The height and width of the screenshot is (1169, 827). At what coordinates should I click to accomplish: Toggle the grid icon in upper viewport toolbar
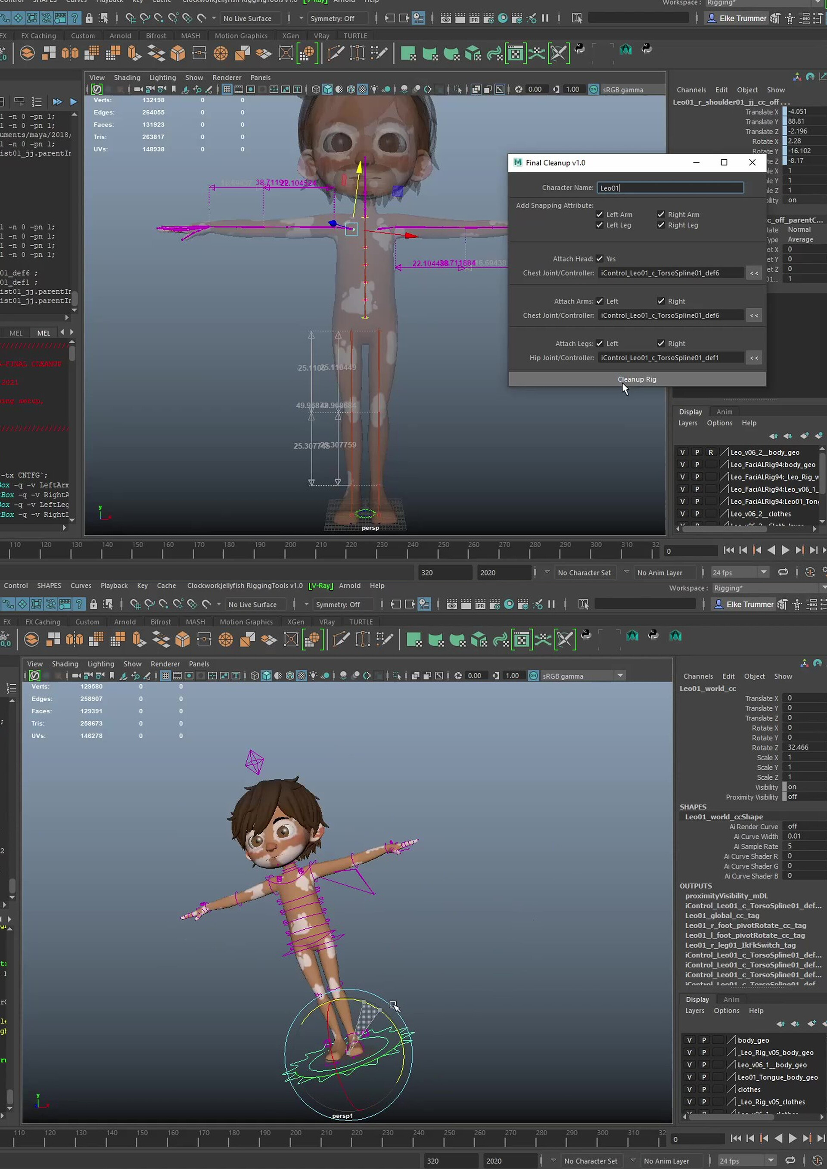(x=227, y=90)
